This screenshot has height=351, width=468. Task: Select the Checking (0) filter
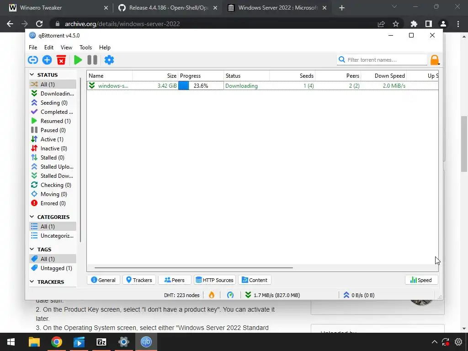tap(53, 185)
